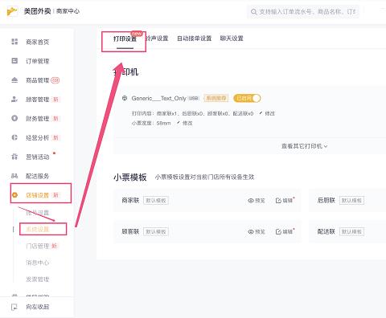Open 经营分析 in the sidebar
Image resolution: width=386 pixels, height=318 pixels.
38,138
